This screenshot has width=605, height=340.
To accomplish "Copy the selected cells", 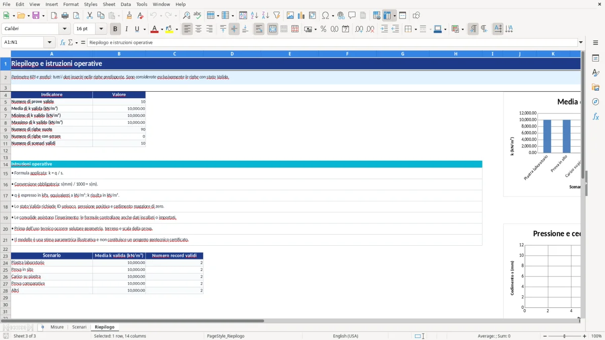I will (101, 16).
